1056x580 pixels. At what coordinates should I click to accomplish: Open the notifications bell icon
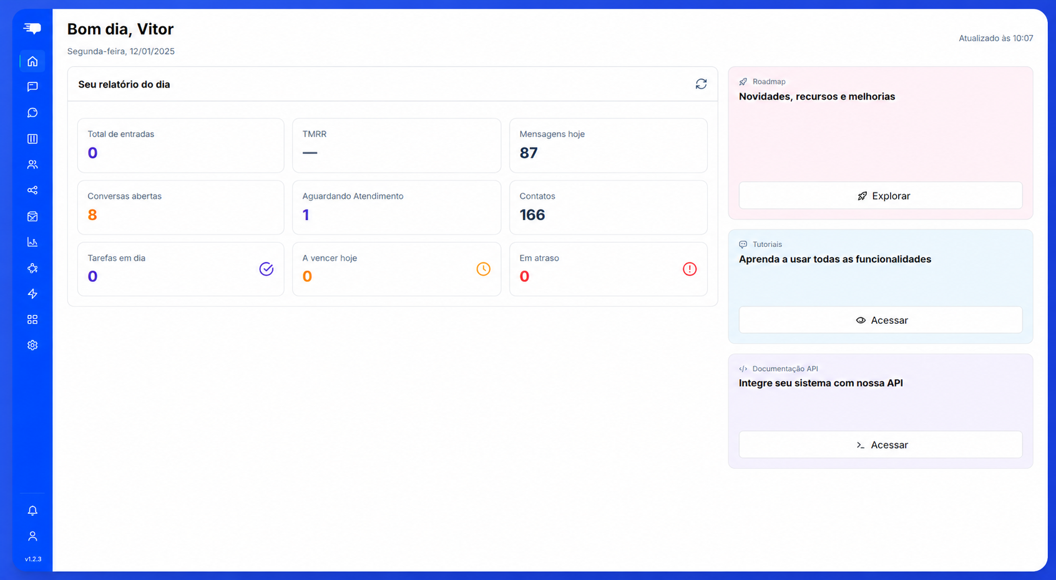pos(32,511)
